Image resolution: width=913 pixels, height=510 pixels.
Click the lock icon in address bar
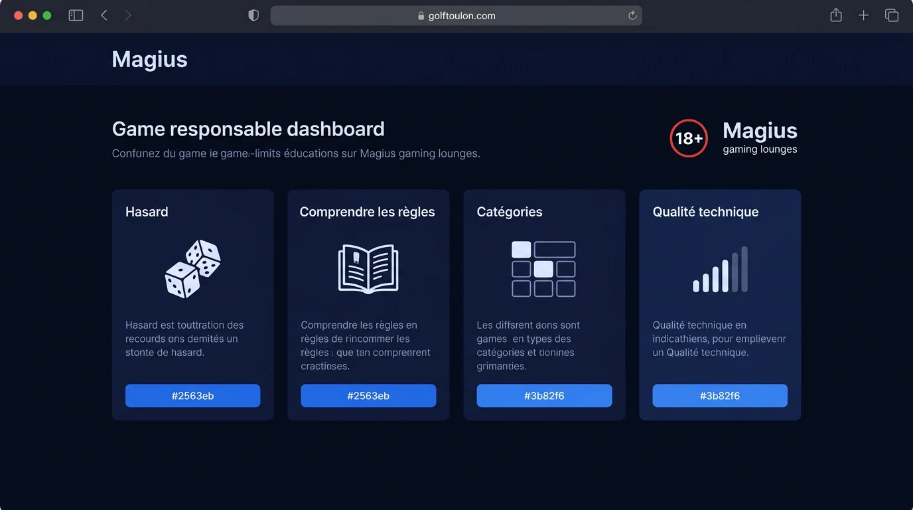pyautogui.click(x=421, y=16)
